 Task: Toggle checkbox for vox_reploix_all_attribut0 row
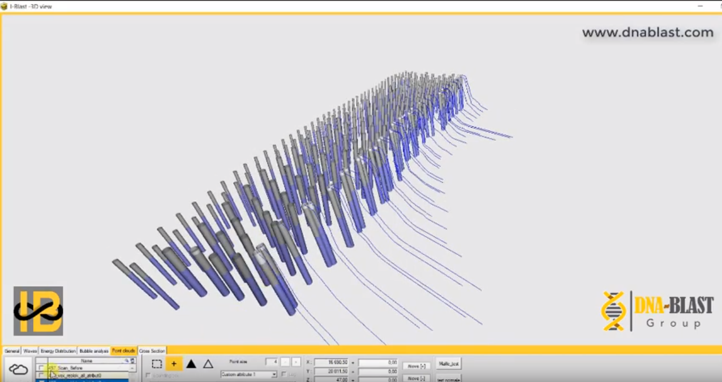pos(41,375)
